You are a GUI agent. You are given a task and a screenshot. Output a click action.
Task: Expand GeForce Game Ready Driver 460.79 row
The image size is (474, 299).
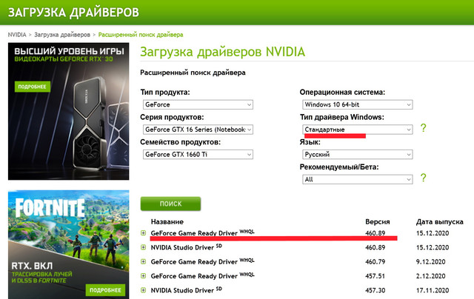pos(143,261)
